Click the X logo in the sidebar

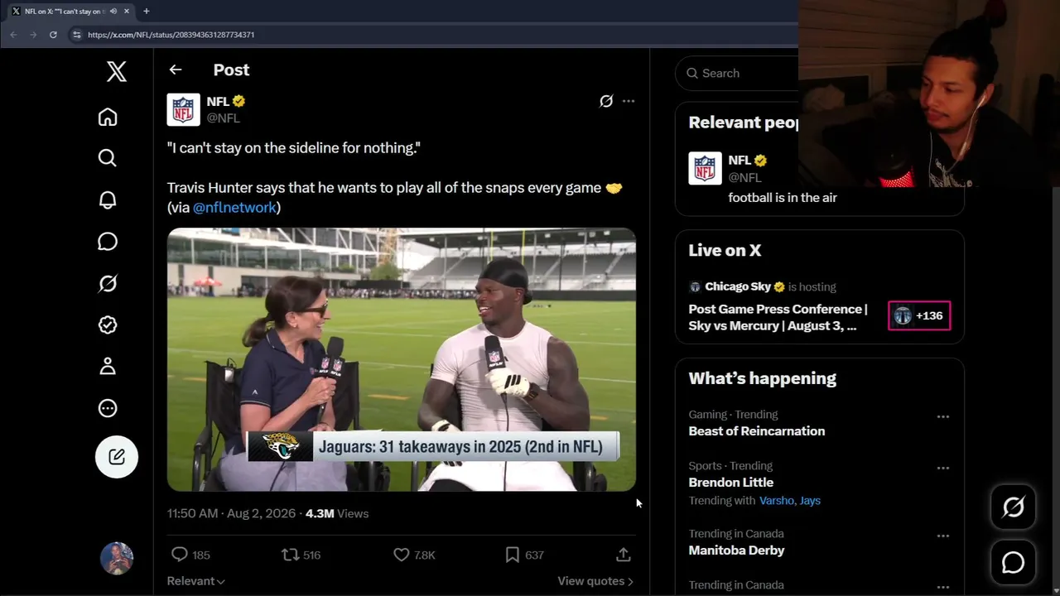(117, 72)
